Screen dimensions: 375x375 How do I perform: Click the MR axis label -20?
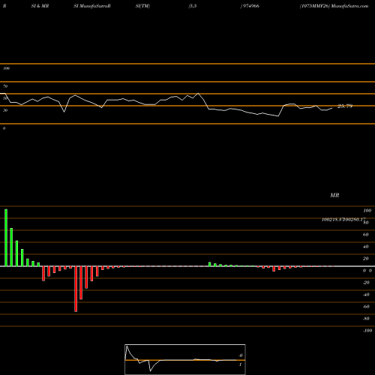tap(366, 283)
